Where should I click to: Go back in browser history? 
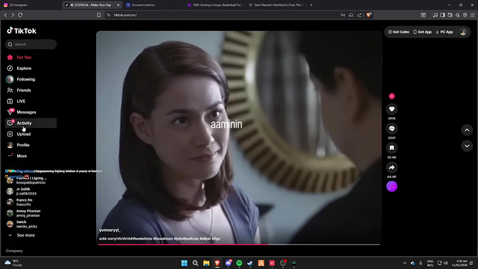(x=5, y=15)
